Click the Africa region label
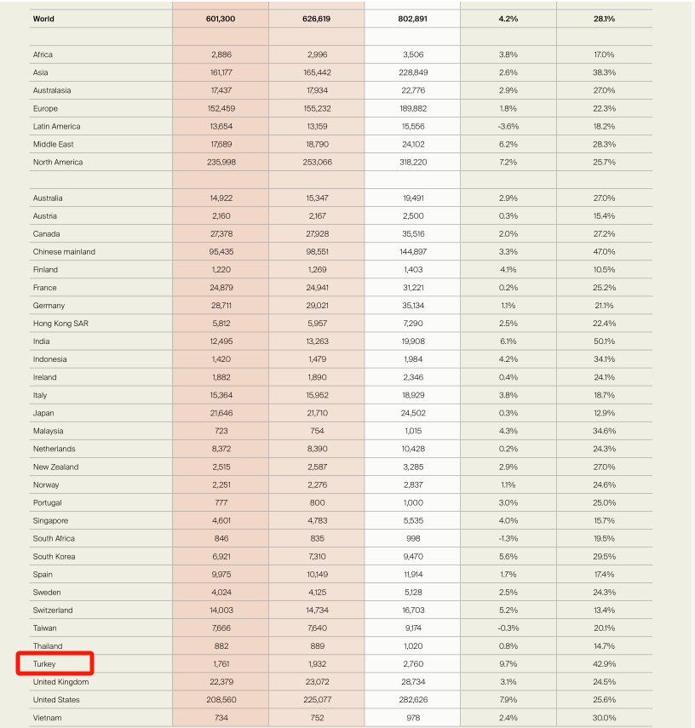Image resolution: width=695 pixels, height=728 pixels. tap(43, 54)
